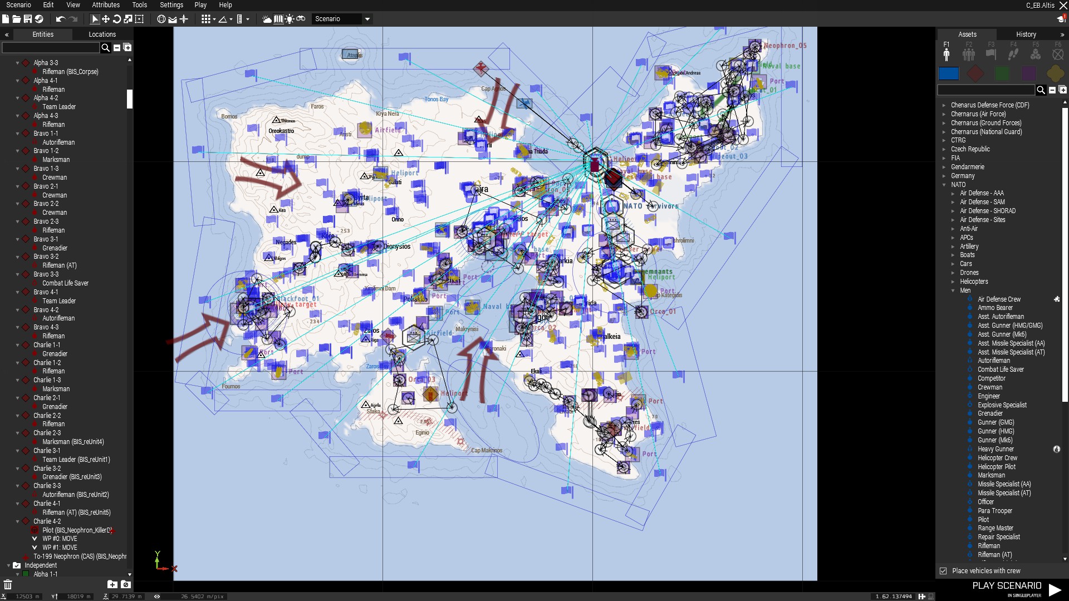The width and height of the screenshot is (1069, 601).
Task: Open the Waypoints (F4) asset category
Action: click(x=1013, y=54)
